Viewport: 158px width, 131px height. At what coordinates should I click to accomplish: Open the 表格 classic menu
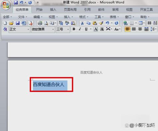(x=114, y=17)
